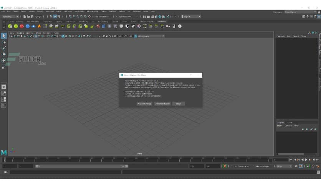Choose the Lasso Select tool

pos(4,42)
